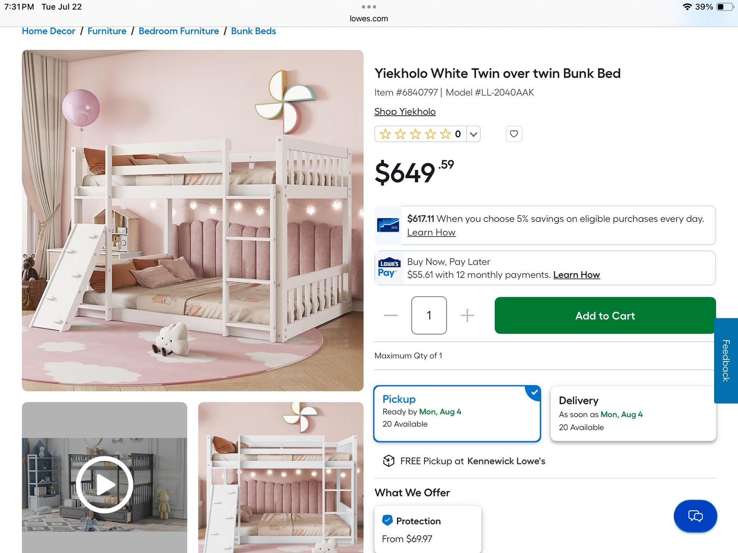Click the minus quantity decrease icon
Screen dimensions: 738x553
[x=391, y=315]
